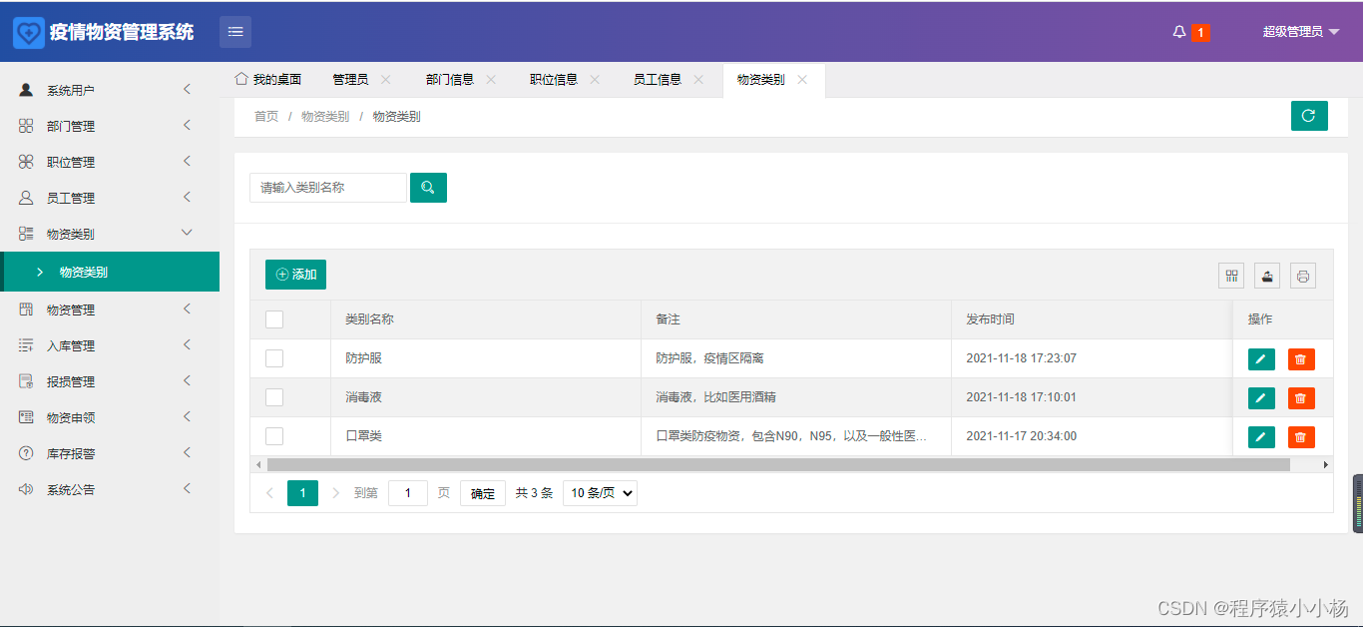
Task: Expand the 部门管理 menu chevron
Action: [187, 126]
